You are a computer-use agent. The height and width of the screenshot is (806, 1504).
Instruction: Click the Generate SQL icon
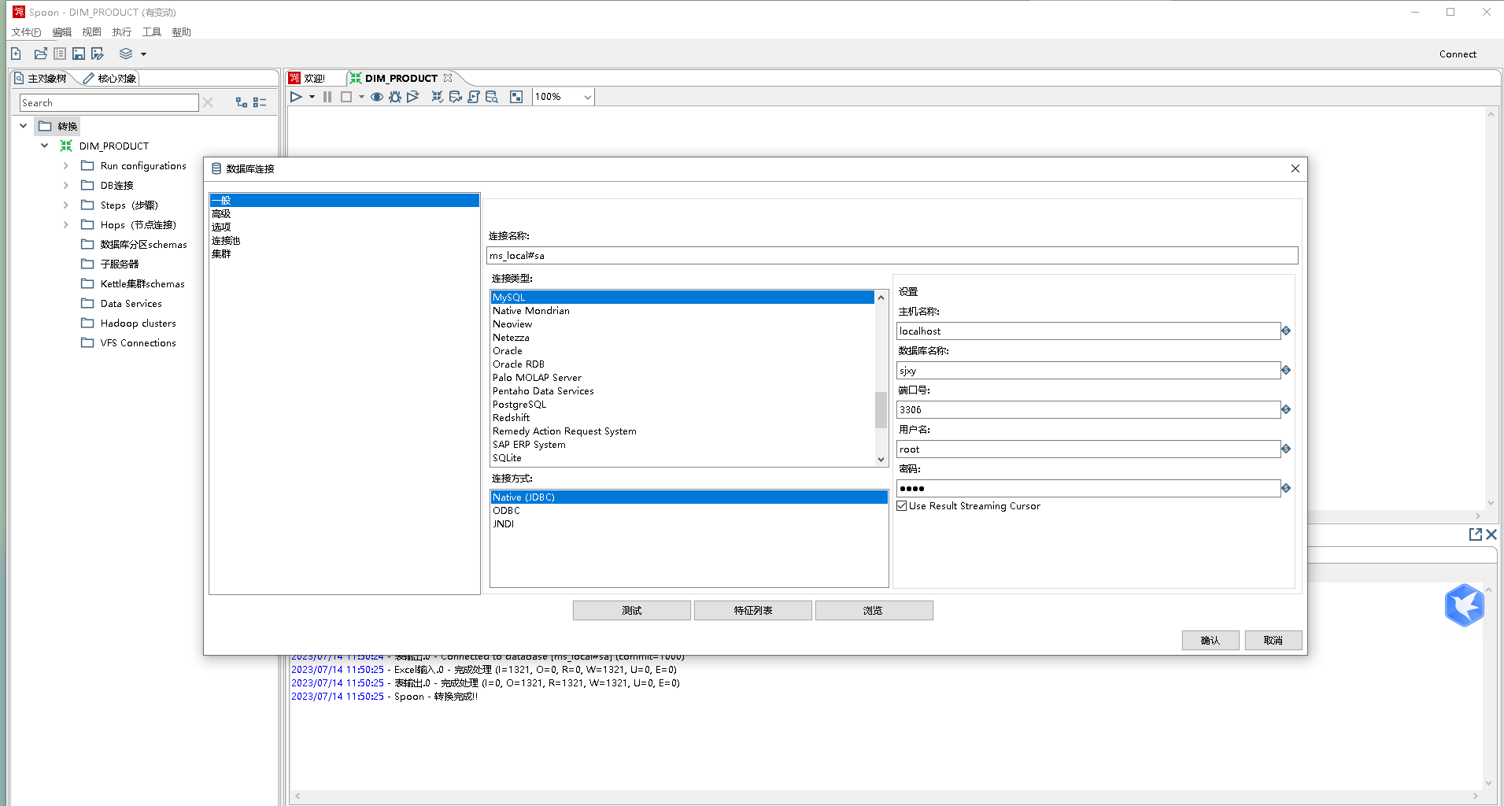(x=473, y=97)
